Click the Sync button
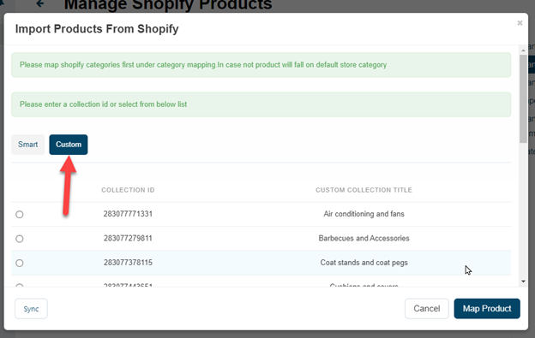Image resolution: width=535 pixels, height=338 pixels. pyautogui.click(x=31, y=309)
